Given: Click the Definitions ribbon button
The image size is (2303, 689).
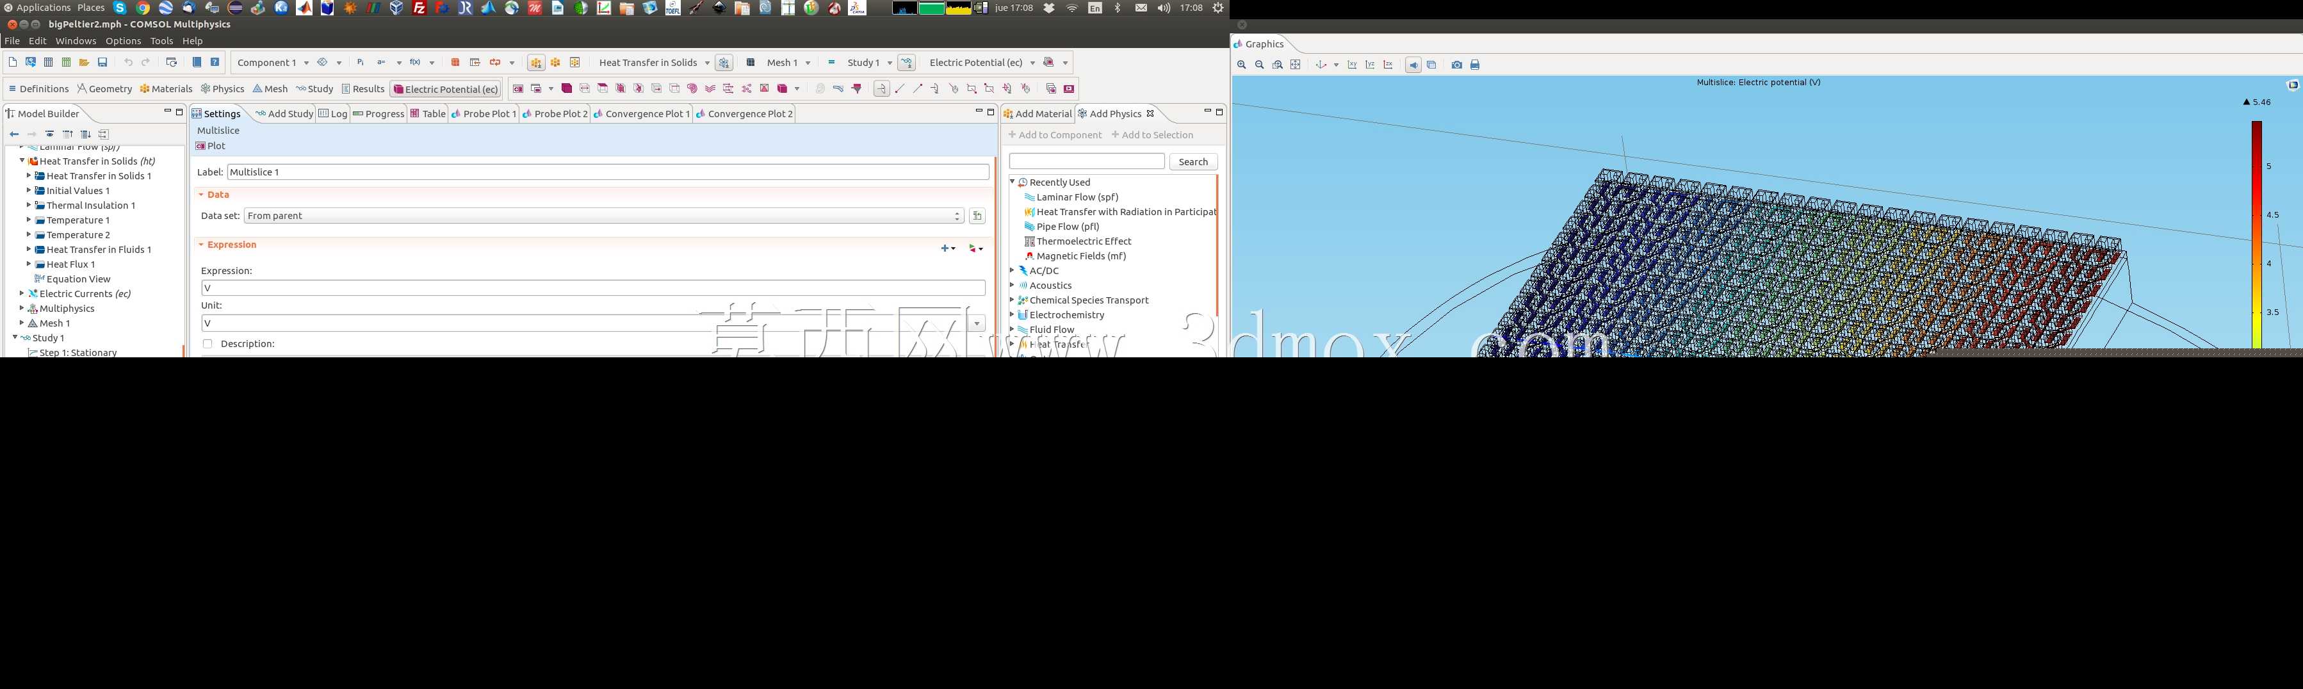Looking at the screenshot, I should [38, 88].
